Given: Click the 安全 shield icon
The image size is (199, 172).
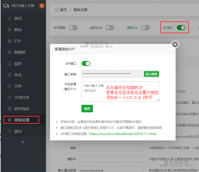Looking at the screenshot, I should coord(9,75).
